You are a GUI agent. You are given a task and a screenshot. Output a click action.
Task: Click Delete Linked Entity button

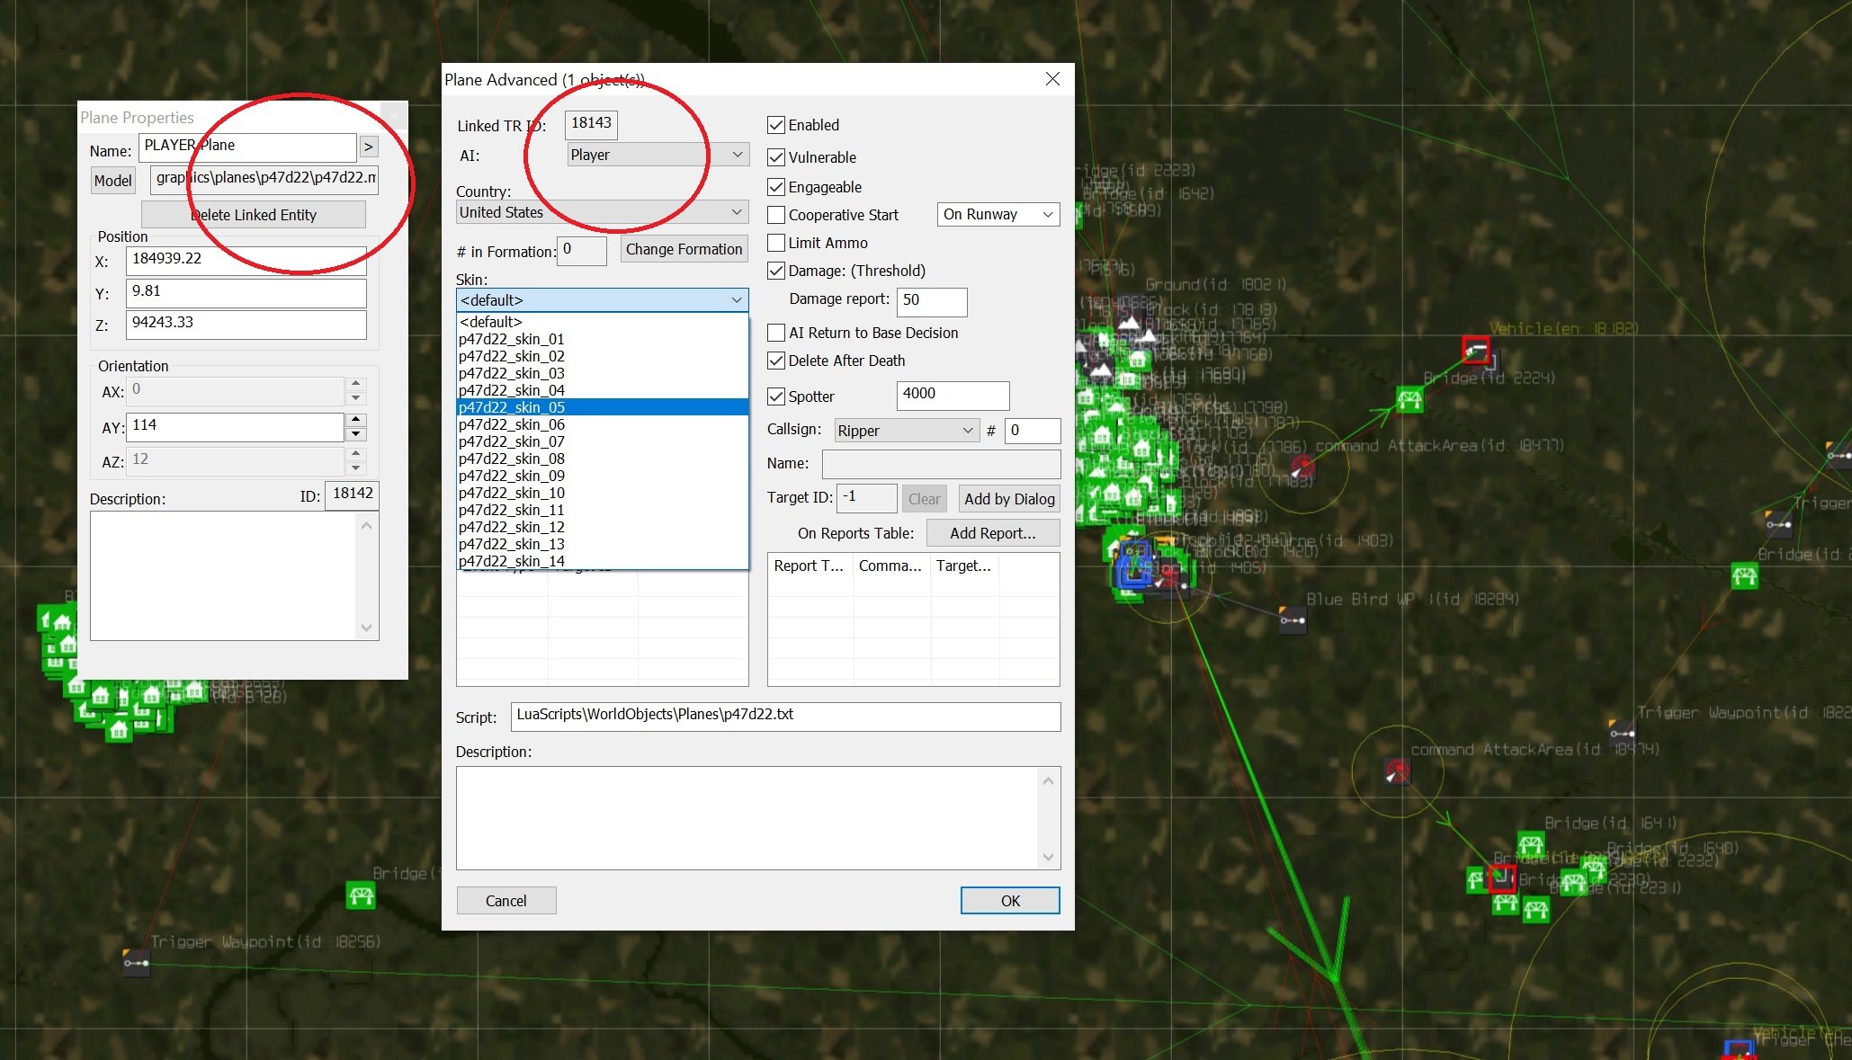pos(254,215)
